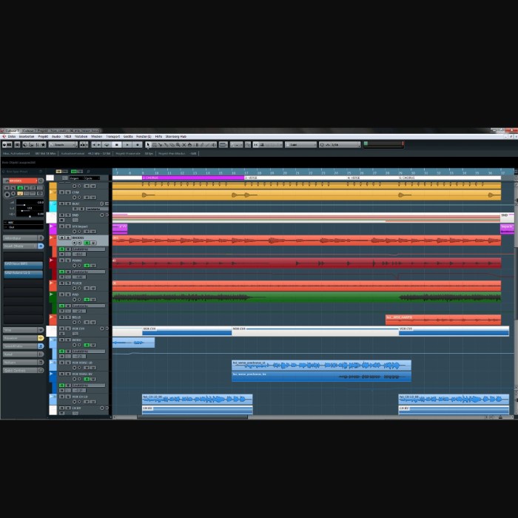This screenshot has height=518, width=518.
Task: Open the Audio menu
Action: (55, 137)
